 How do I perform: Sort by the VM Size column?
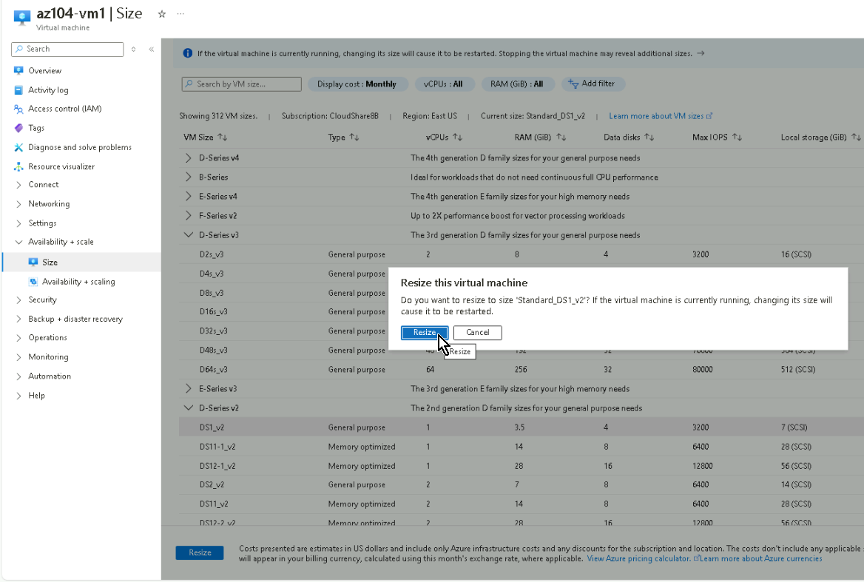205,137
